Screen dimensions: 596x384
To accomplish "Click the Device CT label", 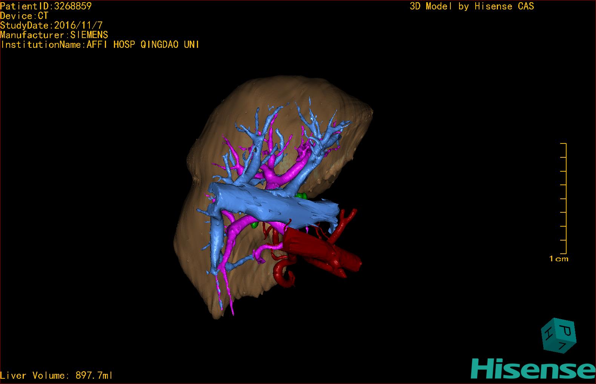I will [x=24, y=16].
